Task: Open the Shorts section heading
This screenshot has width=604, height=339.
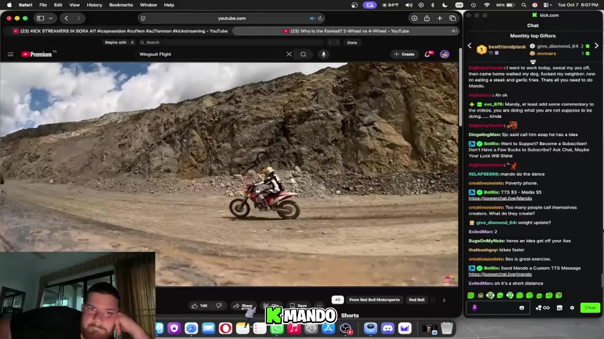Action: 350,315
